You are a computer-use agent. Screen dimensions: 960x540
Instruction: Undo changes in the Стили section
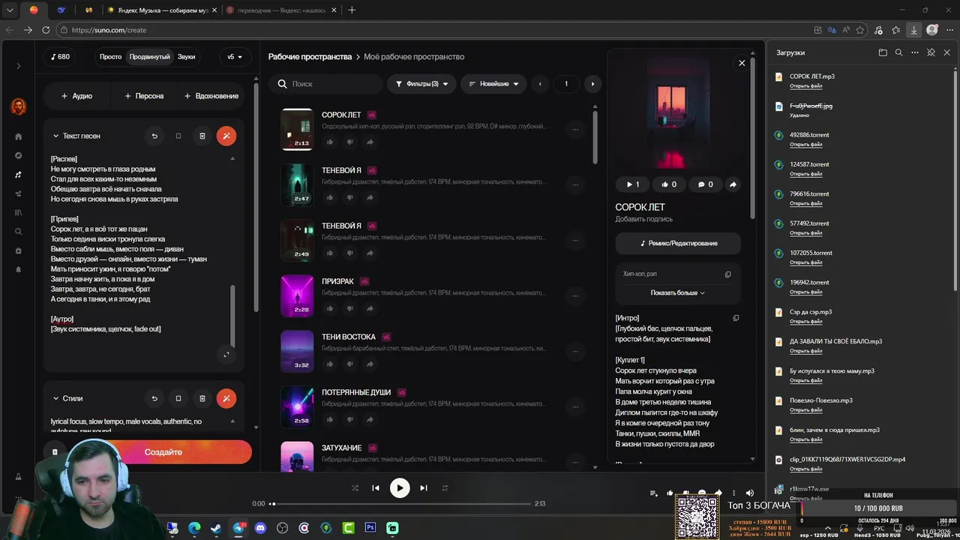coord(154,398)
